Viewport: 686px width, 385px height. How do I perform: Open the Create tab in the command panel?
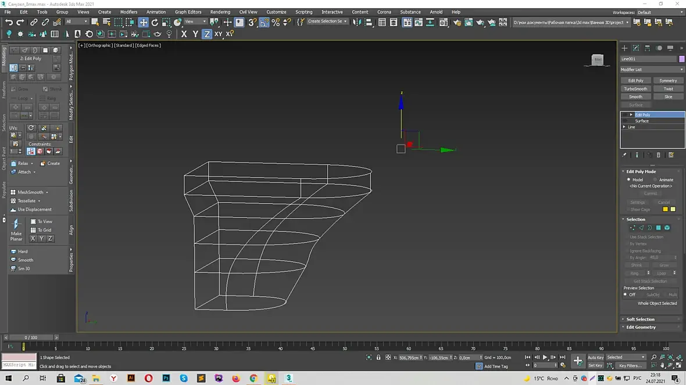624,48
